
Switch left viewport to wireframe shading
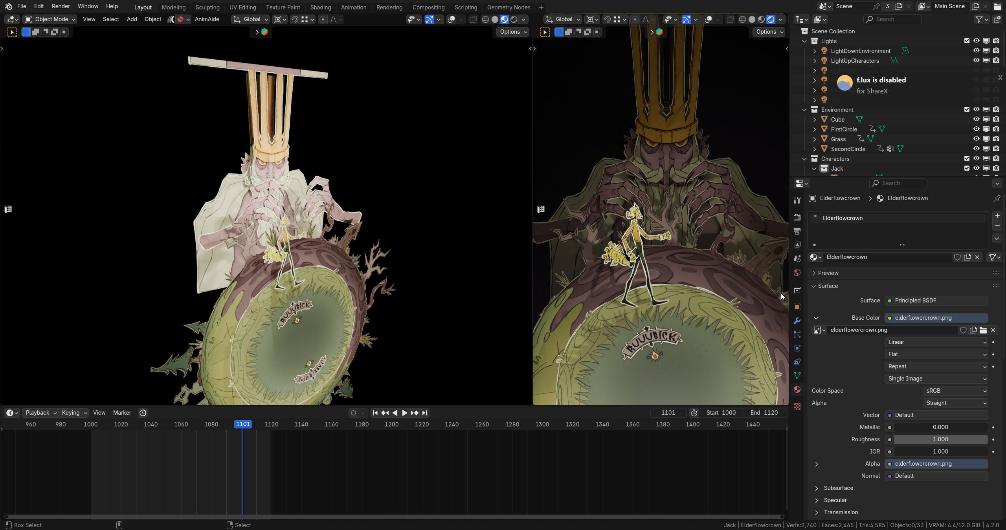[485, 19]
